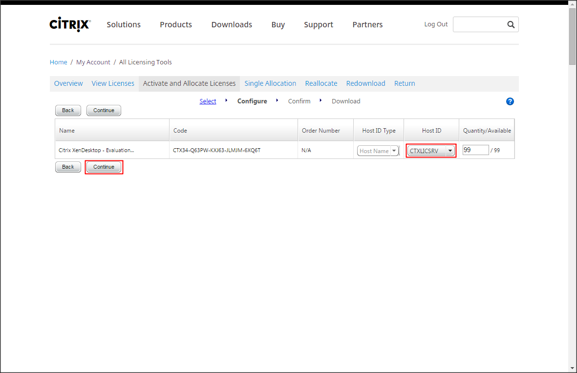Select the Redownload tab

[365, 83]
